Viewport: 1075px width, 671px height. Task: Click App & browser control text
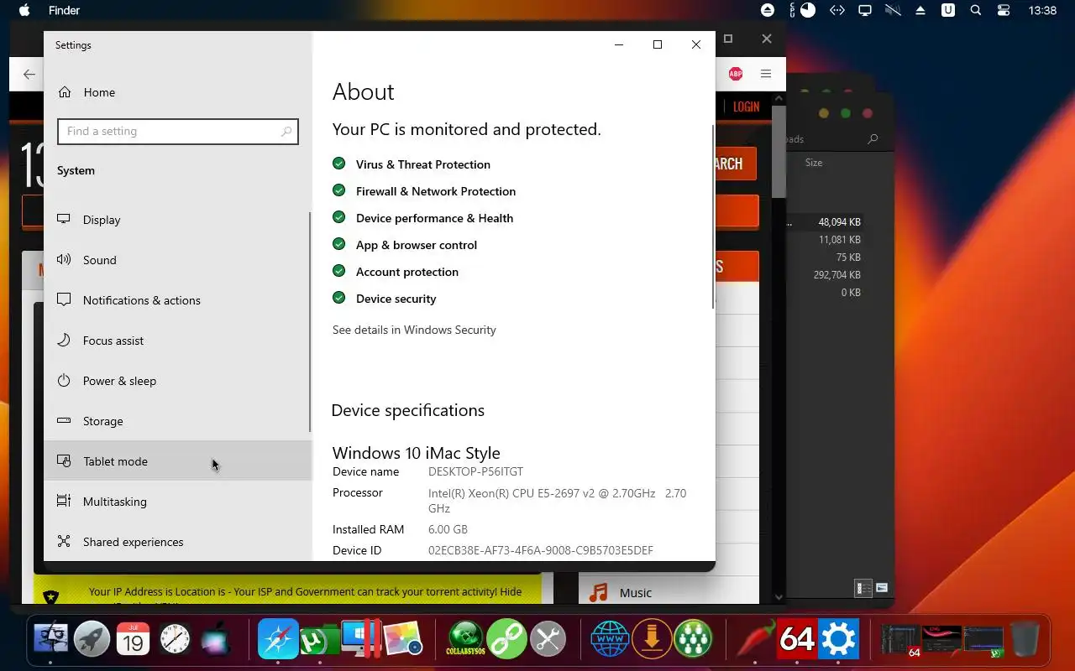(417, 245)
